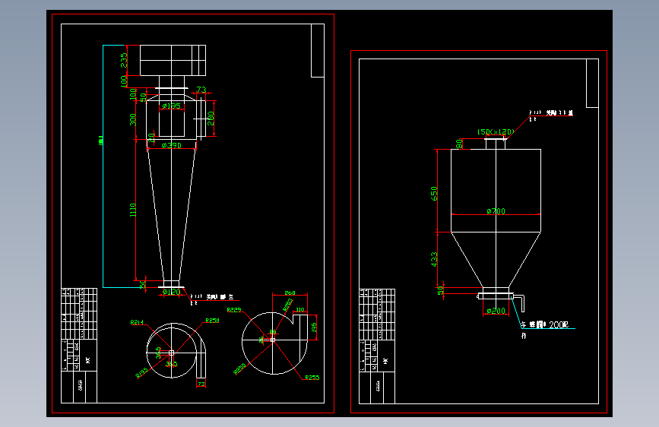Click the R229 radius label

point(234,310)
